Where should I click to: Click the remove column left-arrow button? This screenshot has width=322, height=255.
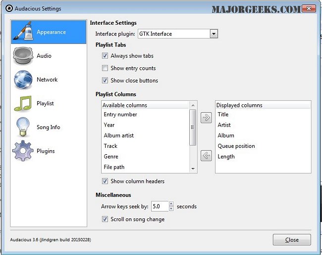click(x=206, y=156)
